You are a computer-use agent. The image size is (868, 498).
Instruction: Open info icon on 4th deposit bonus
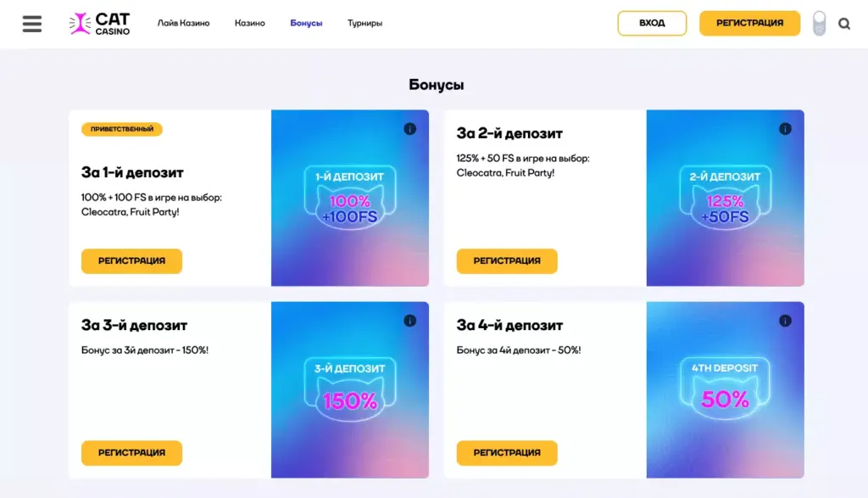[x=785, y=321]
